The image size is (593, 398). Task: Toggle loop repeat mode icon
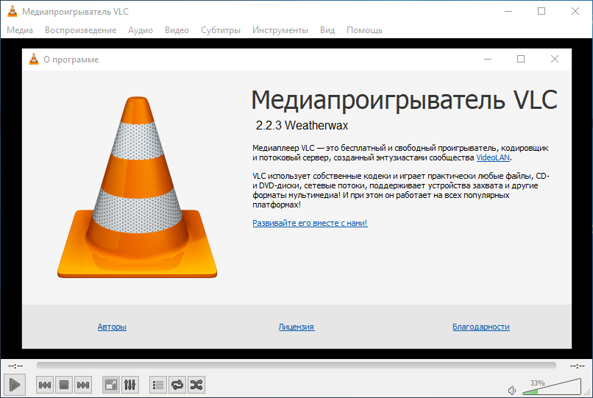tap(177, 385)
